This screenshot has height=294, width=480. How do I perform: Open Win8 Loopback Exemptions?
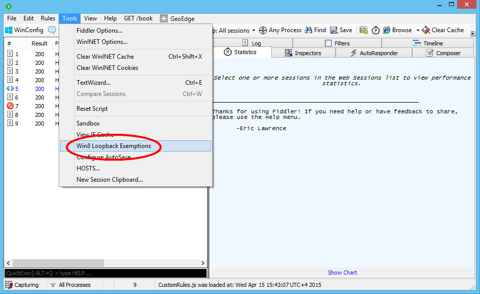(x=136, y=146)
